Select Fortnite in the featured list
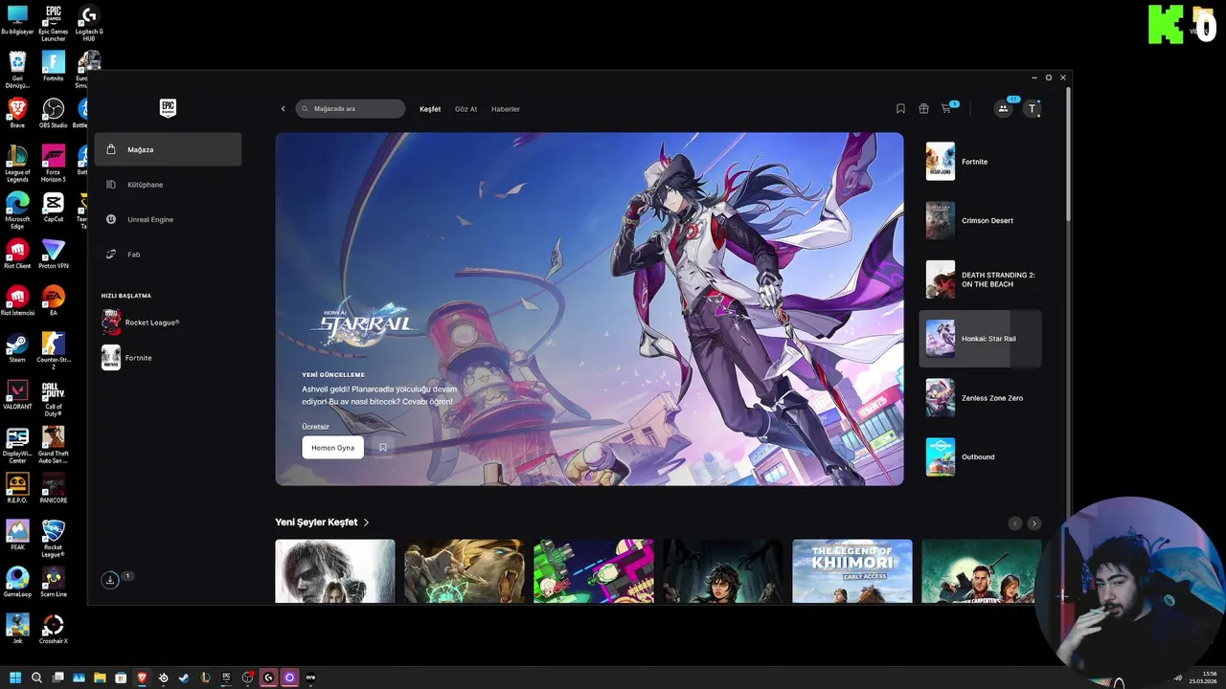The image size is (1226, 689). point(980,162)
